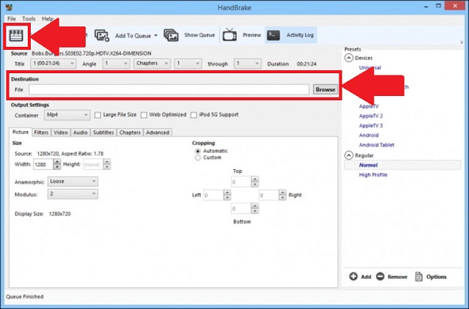Click the Browse button for destination
The width and height of the screenshot is (469, 309).
click(325, 89)
